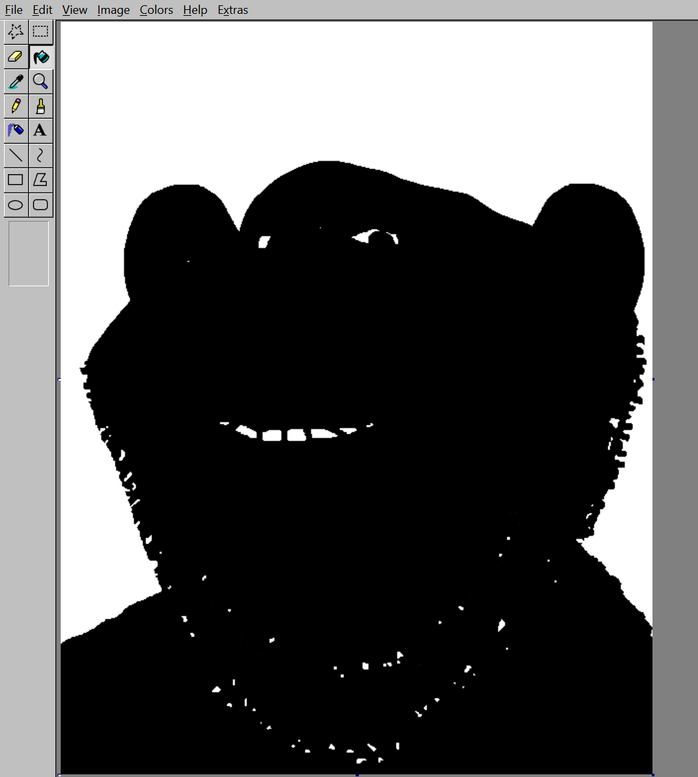Screen dimensions: 698x777
Task: Pick the Rectangle shape tool
Action: click(16, 179)
